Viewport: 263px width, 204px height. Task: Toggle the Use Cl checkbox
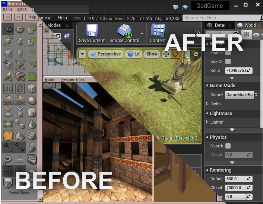pyautogui.click(x=228, y=61)
